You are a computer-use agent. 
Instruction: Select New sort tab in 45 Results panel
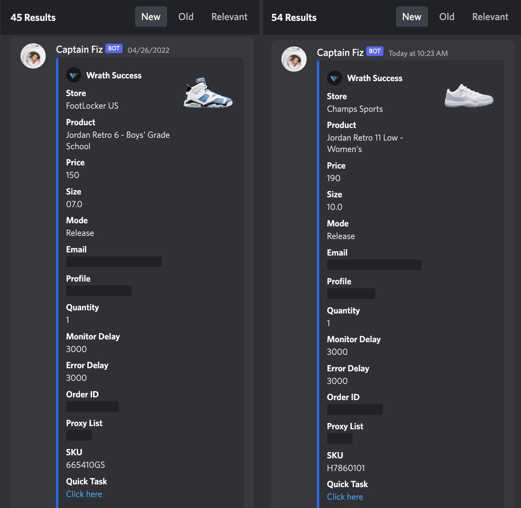(151, 17)
